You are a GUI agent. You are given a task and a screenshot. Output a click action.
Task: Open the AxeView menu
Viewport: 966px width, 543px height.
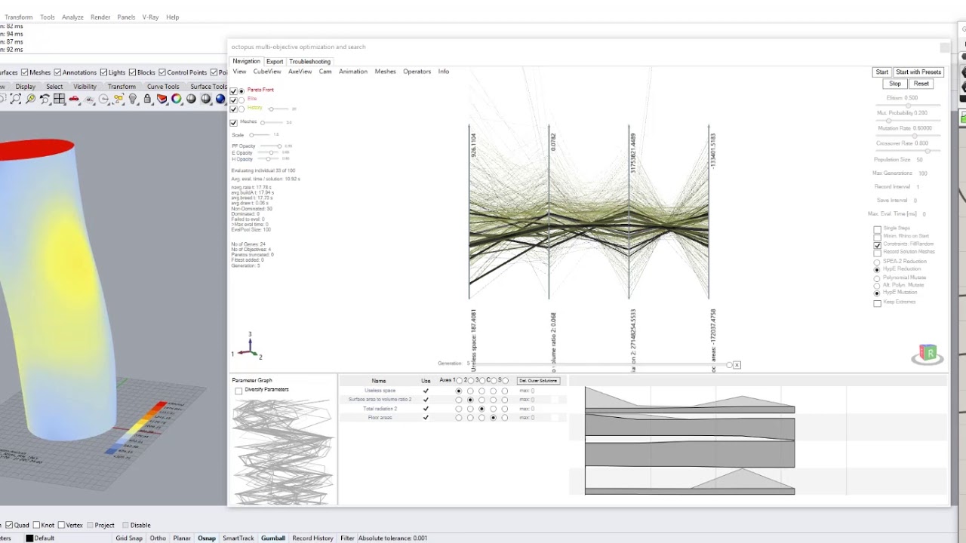point(300,72)
